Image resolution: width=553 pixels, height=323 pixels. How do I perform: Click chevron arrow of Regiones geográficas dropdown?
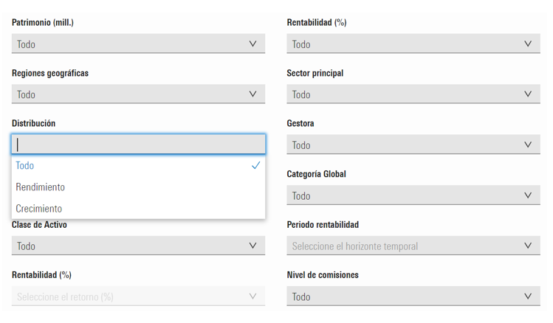(253, 94)
